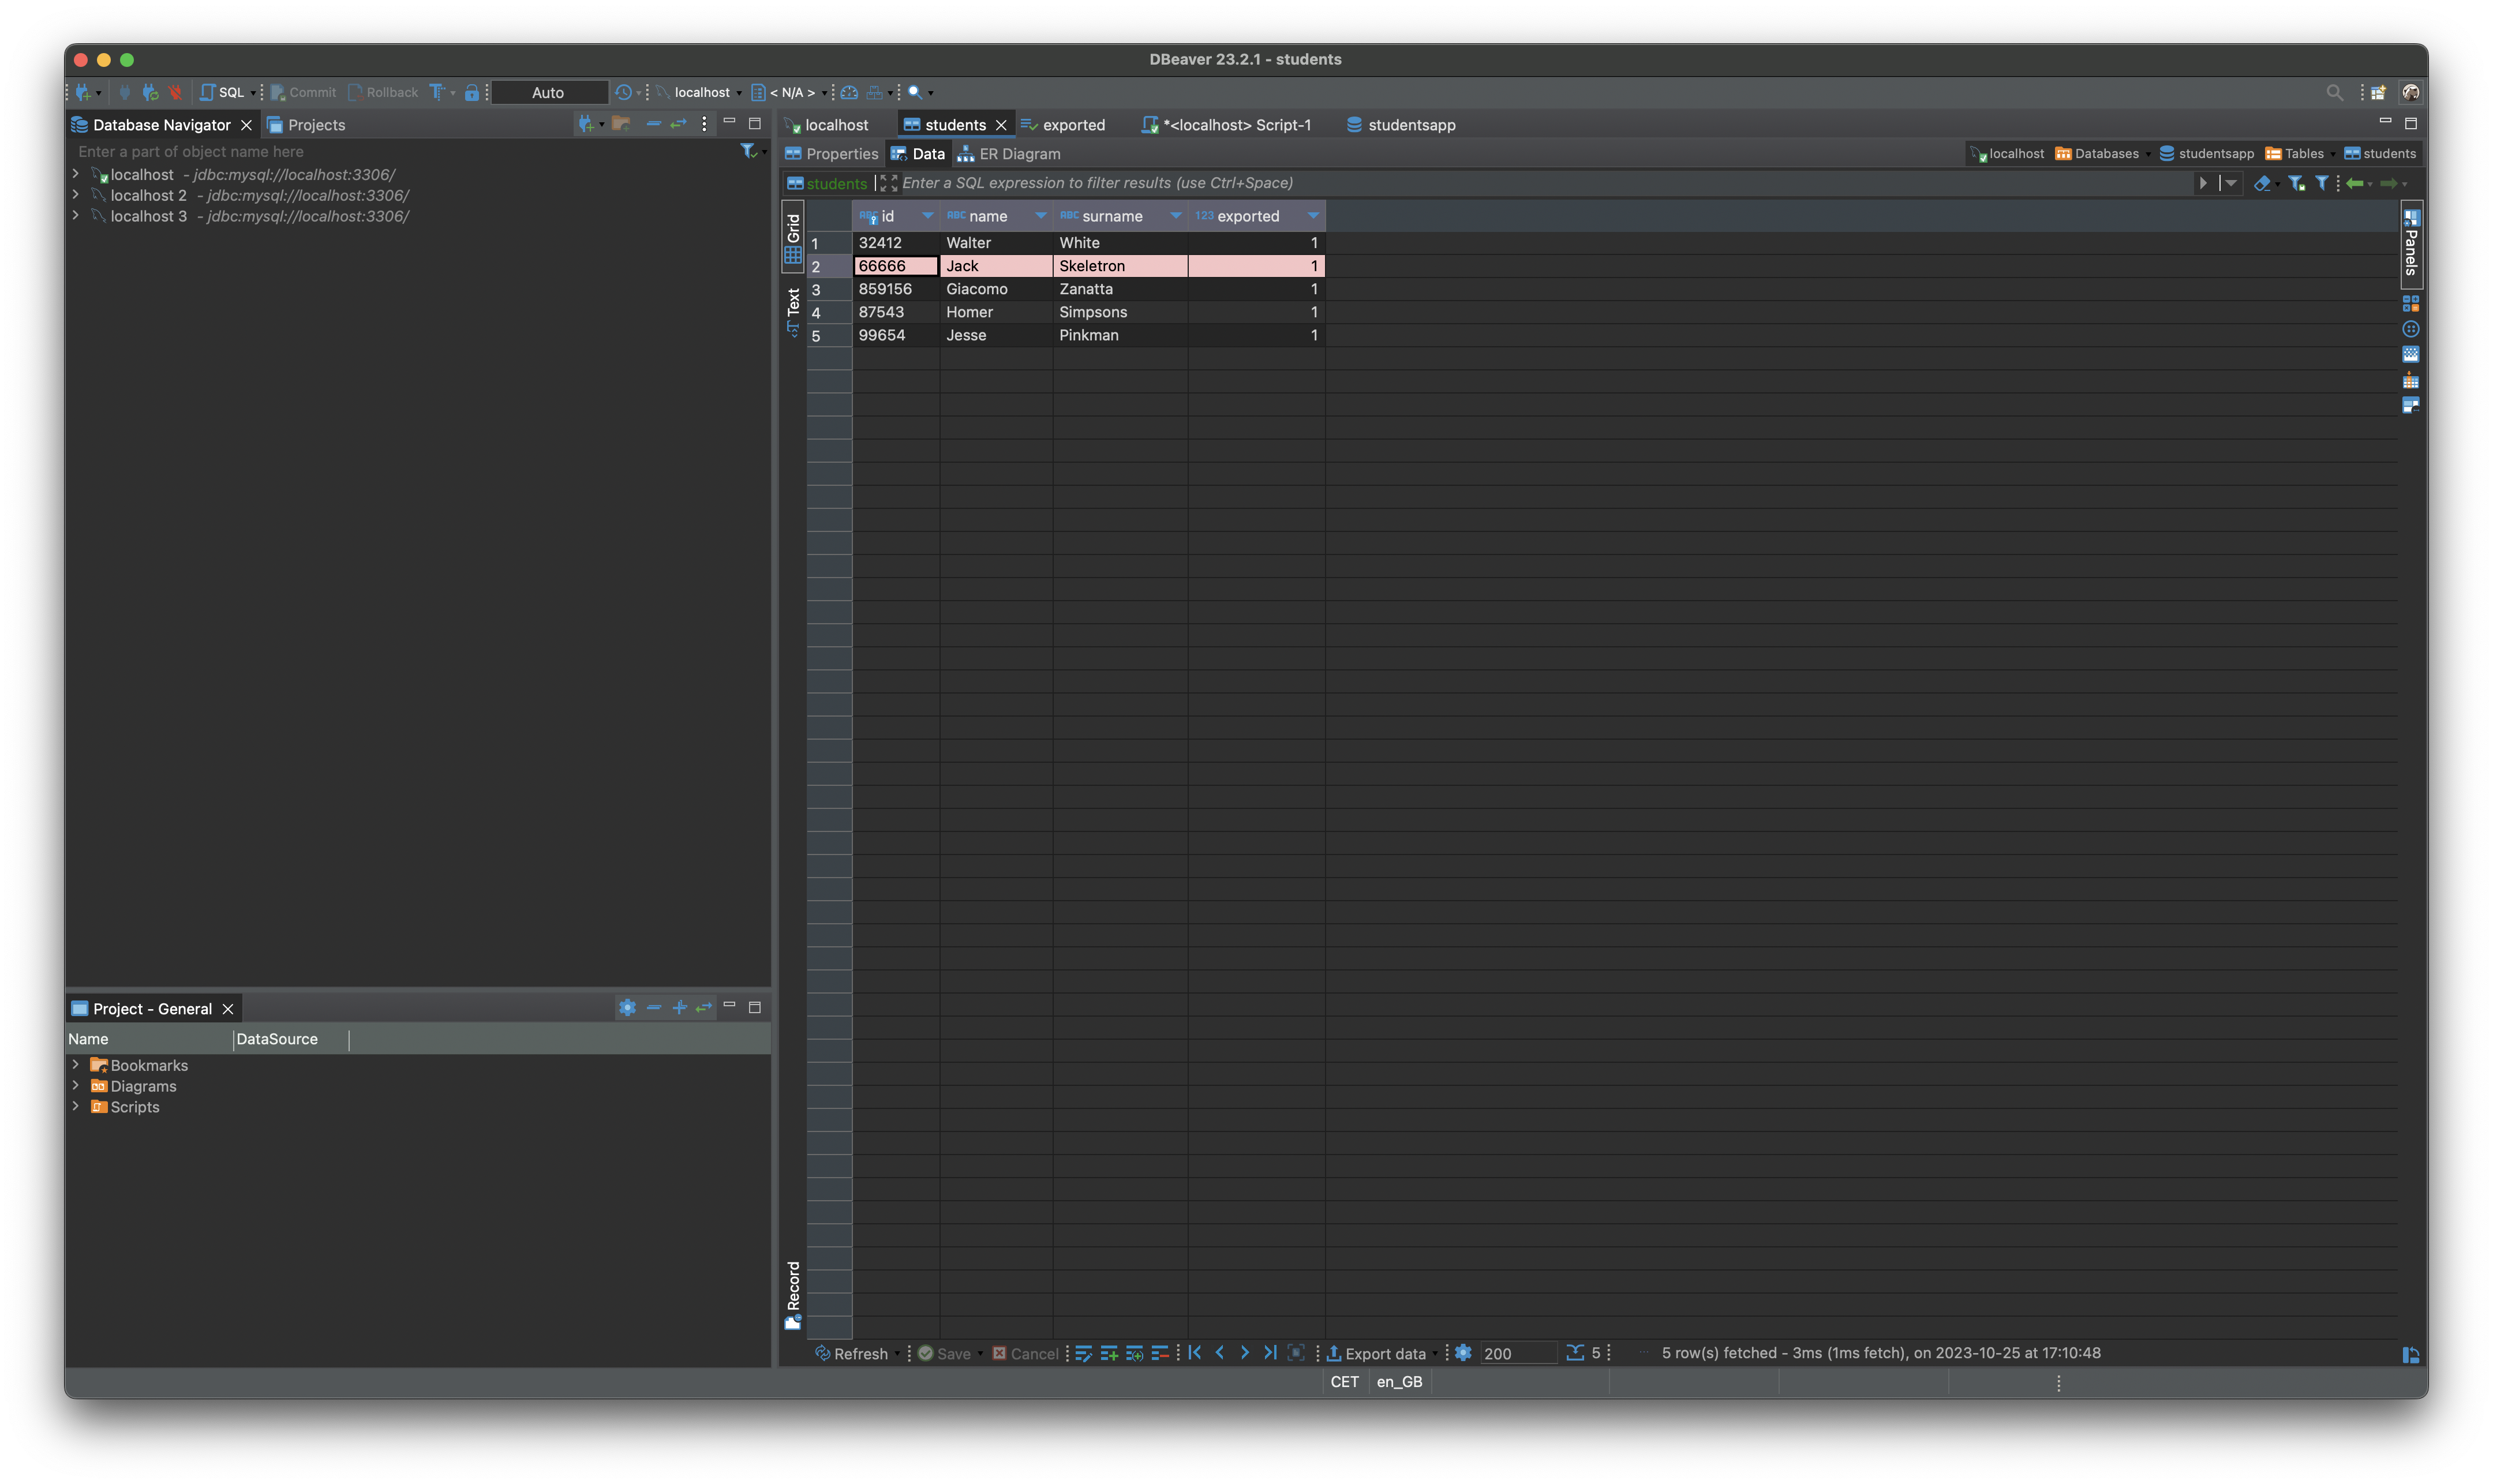Click the Delete row icon in bottom toolbar
This screenshot has height=1484, width=2493.
click(x=1160, y=1353)
